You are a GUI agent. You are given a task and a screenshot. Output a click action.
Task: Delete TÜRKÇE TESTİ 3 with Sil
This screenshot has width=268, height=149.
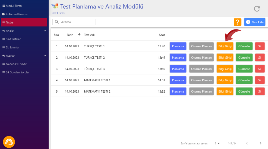pos(259,69)
